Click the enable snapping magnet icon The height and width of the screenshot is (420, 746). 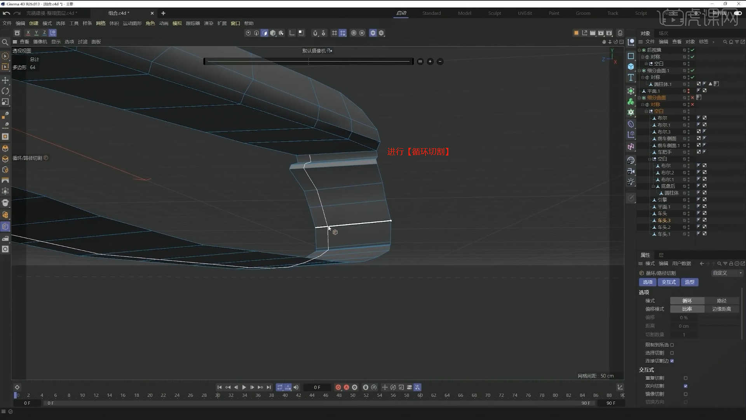click(315, 33)
